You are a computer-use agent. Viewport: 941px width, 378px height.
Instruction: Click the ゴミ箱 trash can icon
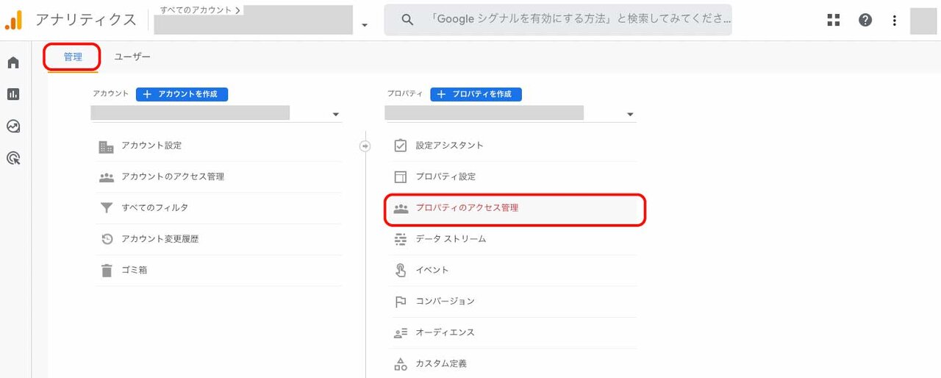pos(107,270)
